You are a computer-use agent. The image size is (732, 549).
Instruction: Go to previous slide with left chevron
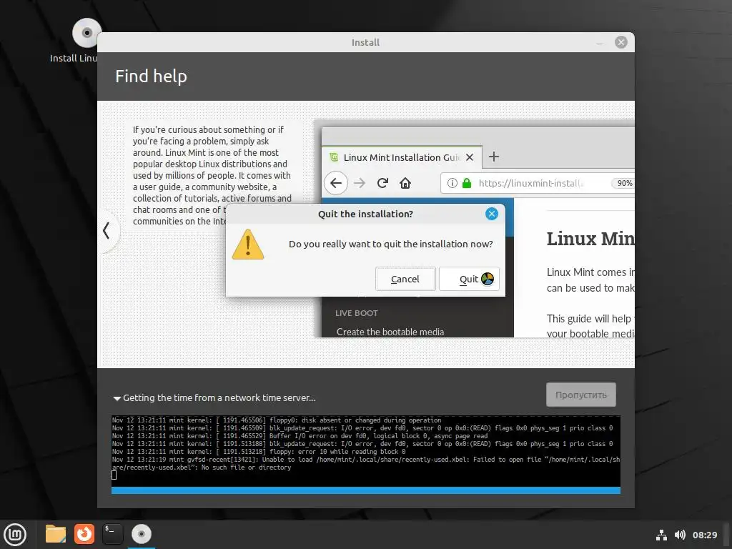click(107, 230)
